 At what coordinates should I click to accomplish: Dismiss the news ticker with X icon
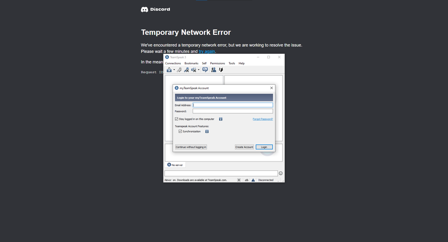pyautogui.click(x=239, y=180)
